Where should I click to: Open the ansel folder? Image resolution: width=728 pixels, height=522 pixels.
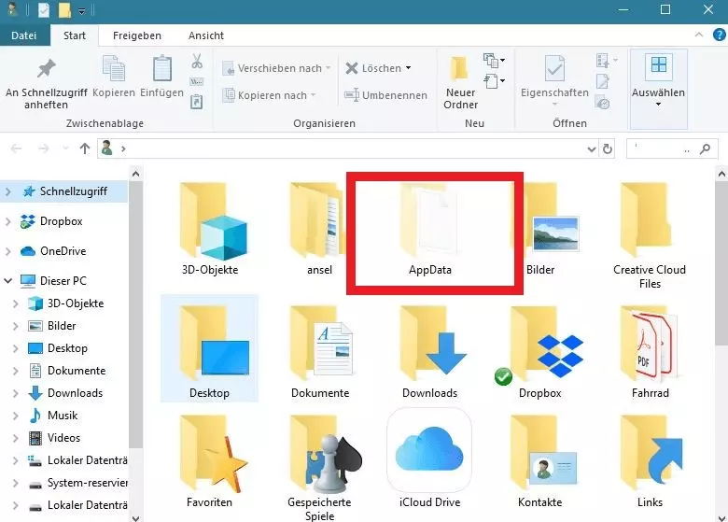(x=319, y=220)
